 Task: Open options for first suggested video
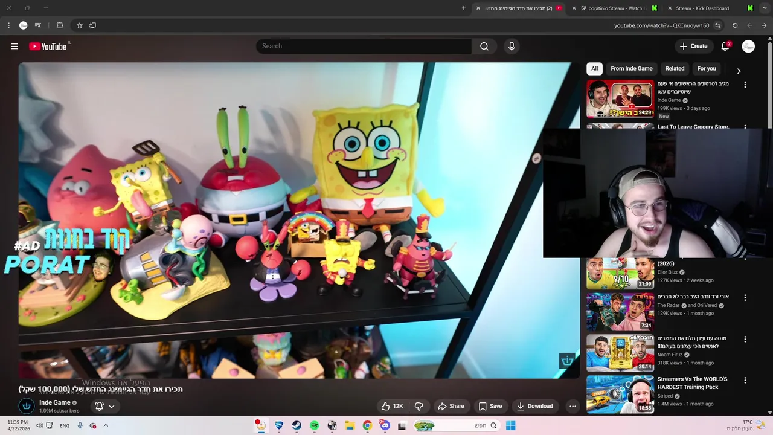tap(745, 85)
